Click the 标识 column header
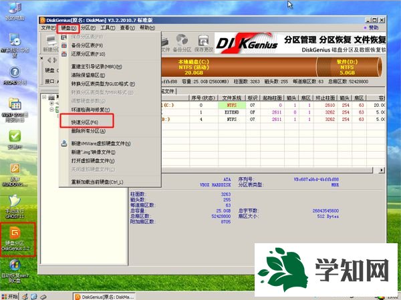 pyautogui.click(x=253, y=98)
